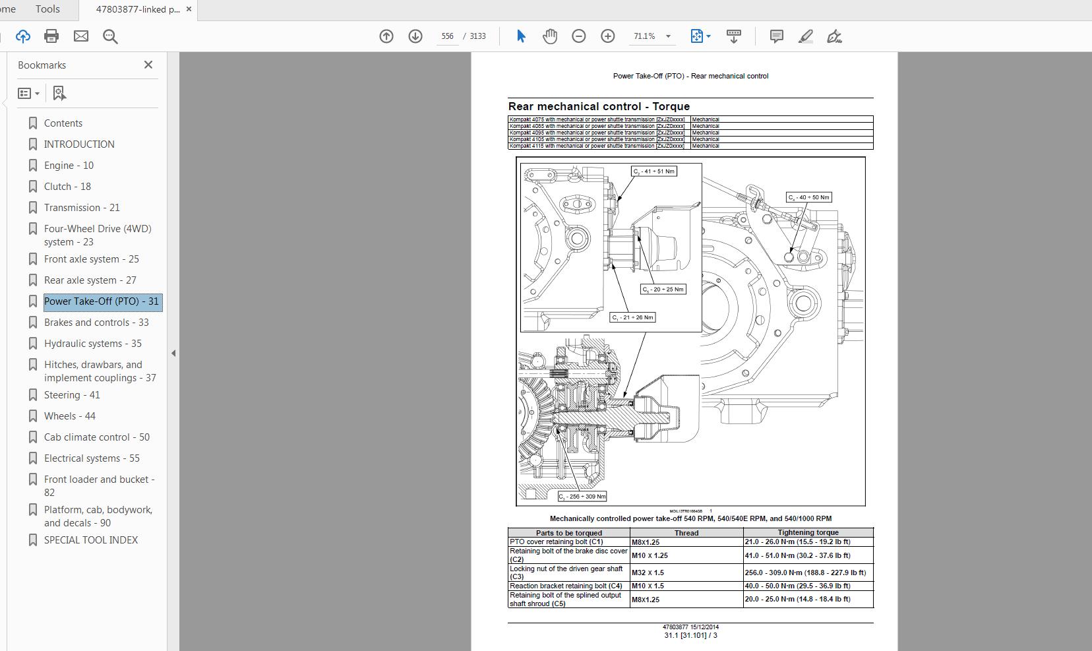Zoom in with the plus button
Viewport: 1092px width, 651px height.
point(608,36)
